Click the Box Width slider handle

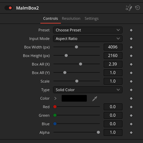76,47
